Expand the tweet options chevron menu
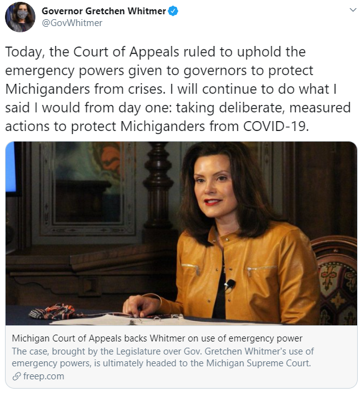The width and height of the screenshot is (359, 393). tap(353, 10)
